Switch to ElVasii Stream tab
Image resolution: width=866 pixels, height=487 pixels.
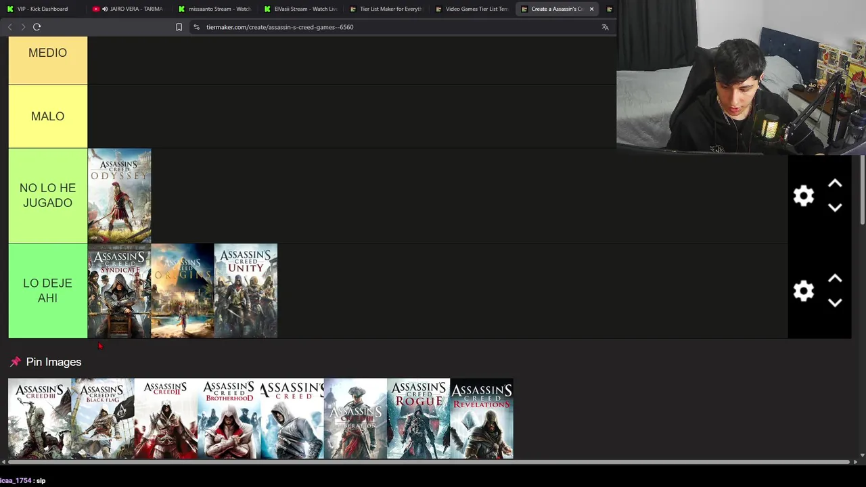tap(301, 9)
